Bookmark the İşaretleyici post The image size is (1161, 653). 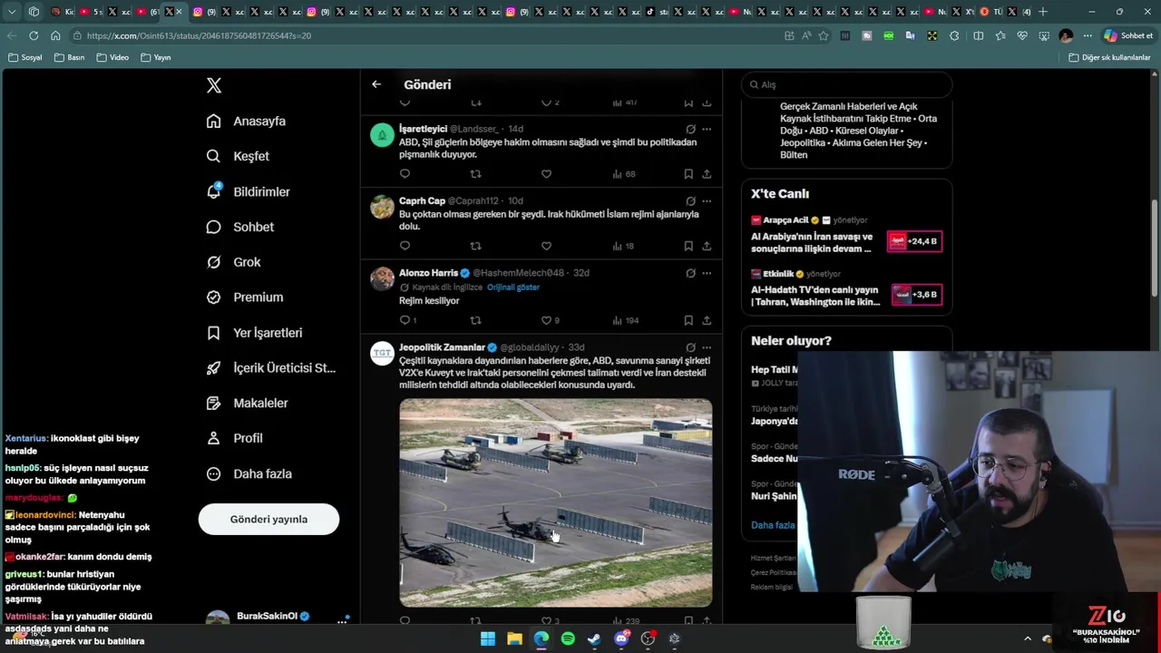688,173
